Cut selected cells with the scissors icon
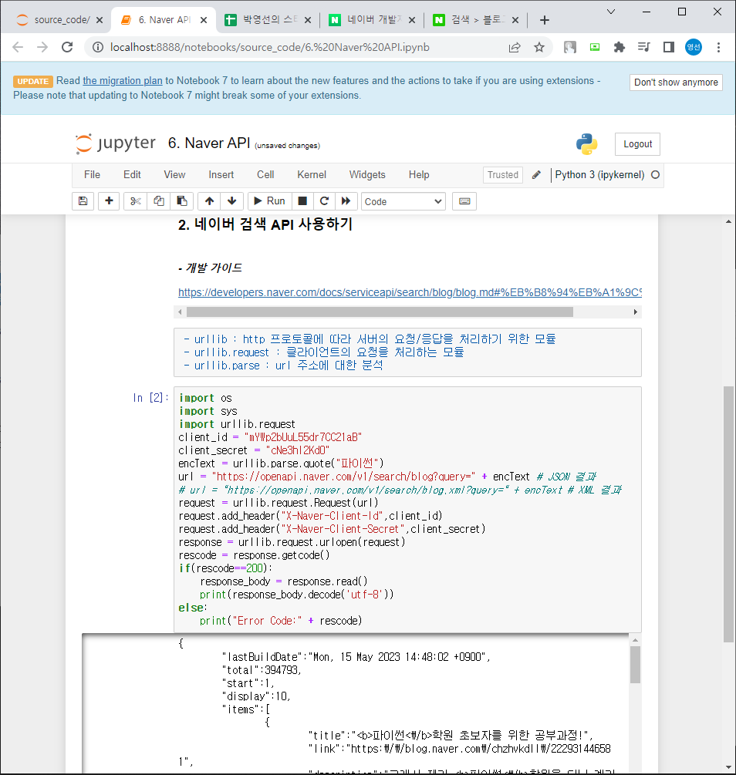Image resolution: width=736 pixels, height=775 pixels. (x=136, y=201)
